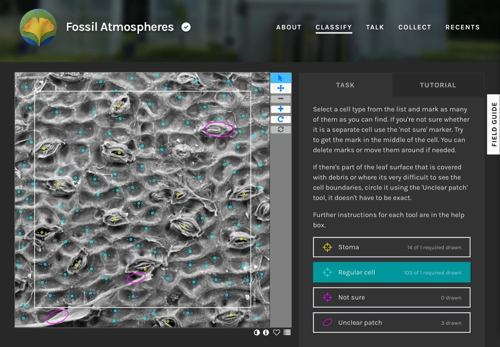Image resolution: width=500 pixels, height=347 pixels.
Task: Select the cyan Regular cell crosshair icon
Action: click(x=327, y=272)
